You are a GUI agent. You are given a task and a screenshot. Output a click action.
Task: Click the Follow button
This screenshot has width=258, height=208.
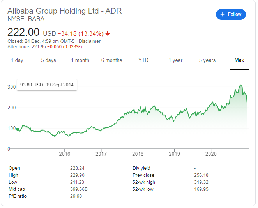[x=231, y=14]
